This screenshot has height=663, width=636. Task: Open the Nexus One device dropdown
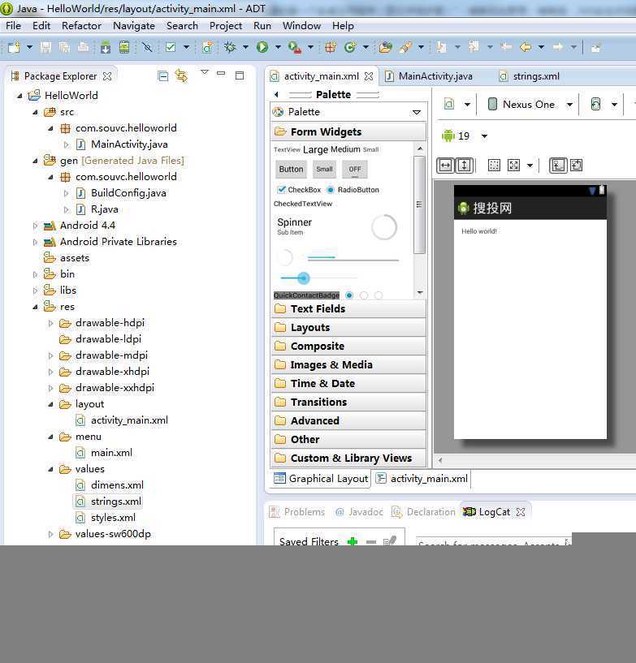click(x=569, y=105)
